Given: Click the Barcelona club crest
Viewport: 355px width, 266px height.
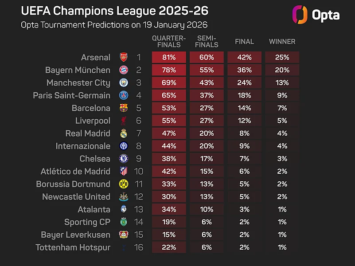Looking at the screenshot, I should coord(124,108).
